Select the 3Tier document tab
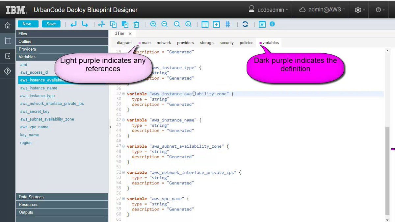This screenshot has width=395, height=222. (x=120, y=34)
